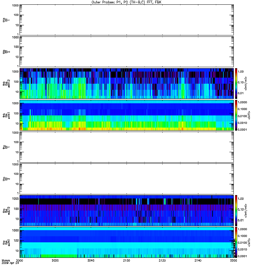Click the 2200 time axis label

(233, 260)
